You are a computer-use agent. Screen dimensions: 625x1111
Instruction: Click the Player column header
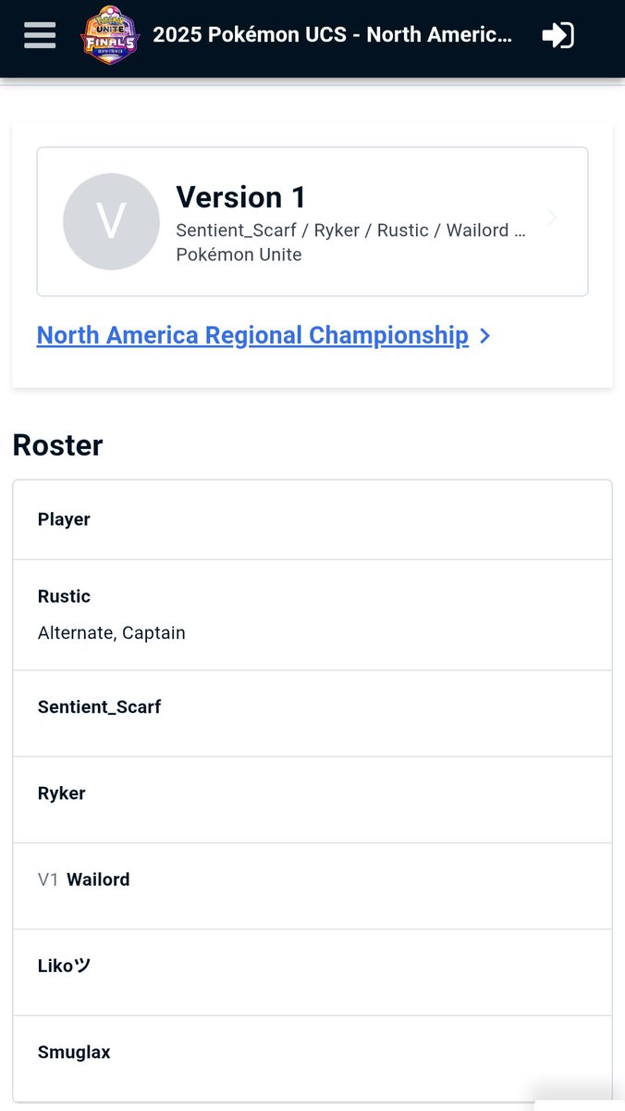tap(64, 519)
